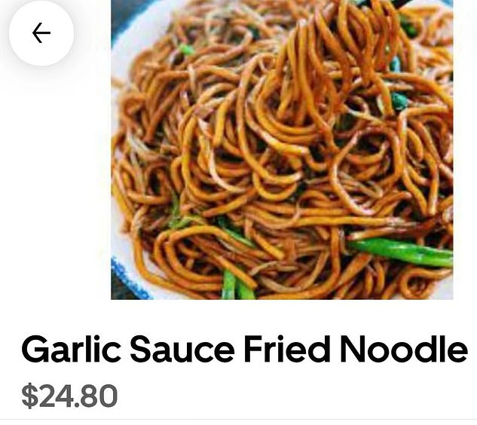
Task: Click the white space left of the food photo
Action: pos(55,182)
